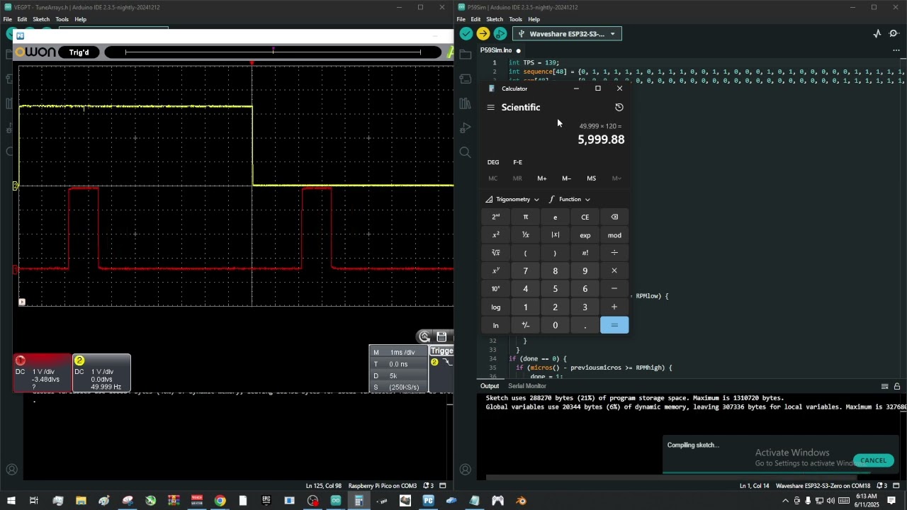Click the VEGPT Raspberry Pi Pico on COM3 status
Screen dimensions: 907x510
[383, 486]
